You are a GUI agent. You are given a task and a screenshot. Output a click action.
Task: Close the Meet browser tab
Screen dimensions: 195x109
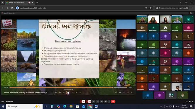coord(33,2)
